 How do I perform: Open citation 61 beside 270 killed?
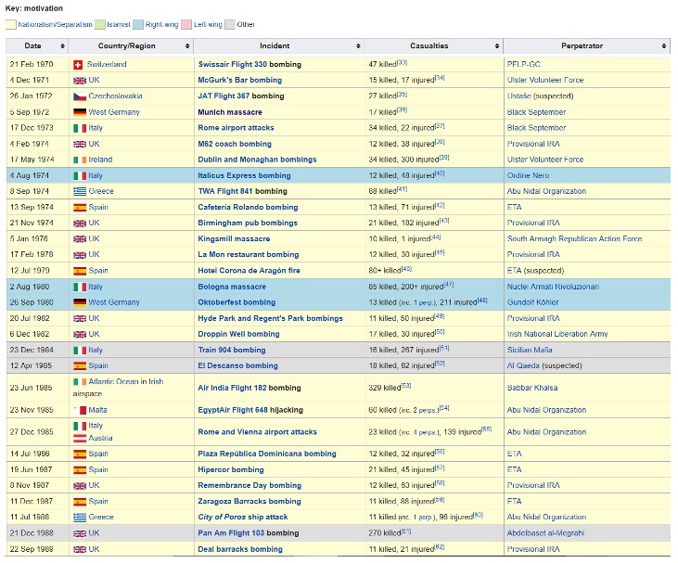(x=406, y=531)
